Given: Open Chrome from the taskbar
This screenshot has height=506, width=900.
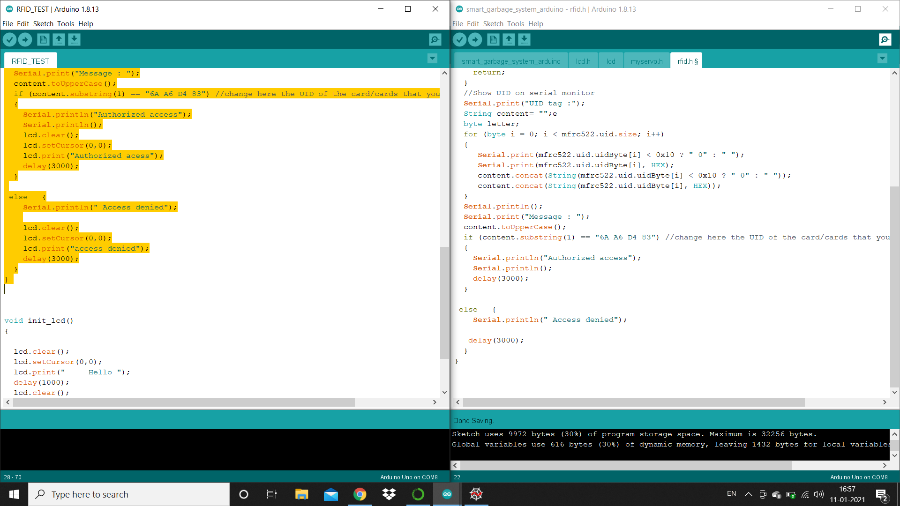Looking at the screenshot, I should (x=360, y=494).
